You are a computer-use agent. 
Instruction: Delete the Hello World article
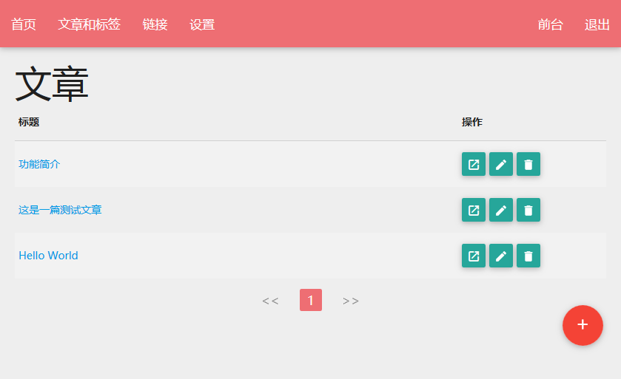[x=528, y=256]
